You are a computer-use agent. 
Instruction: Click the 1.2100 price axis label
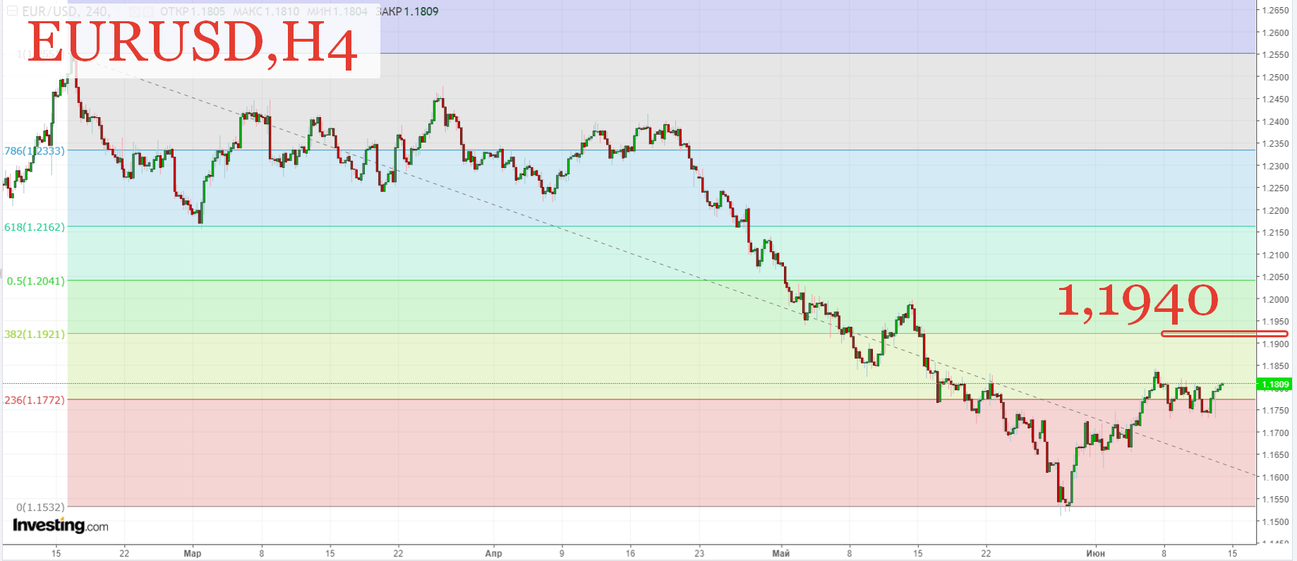click(x=1275, y=255)
